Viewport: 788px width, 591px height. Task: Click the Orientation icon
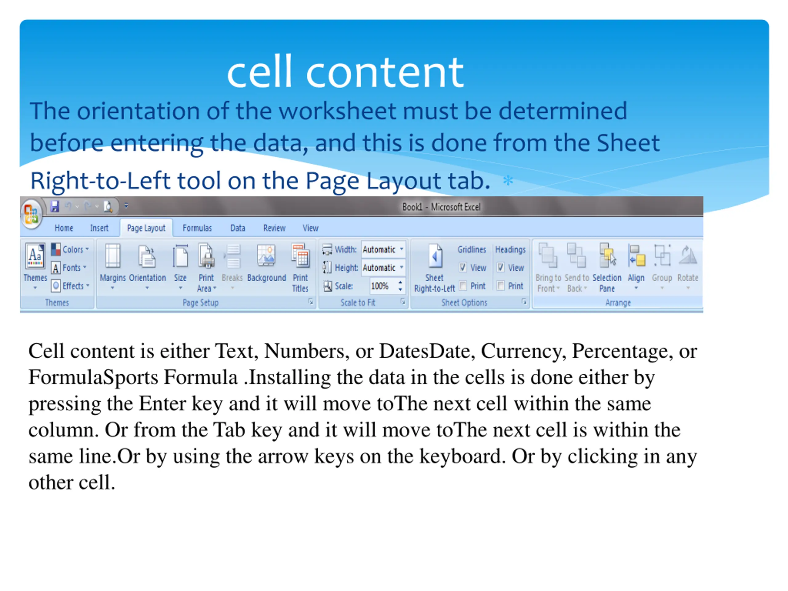point(147,256)
